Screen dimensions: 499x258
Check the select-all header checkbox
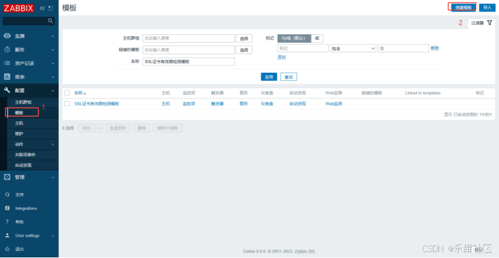[67, 93]
